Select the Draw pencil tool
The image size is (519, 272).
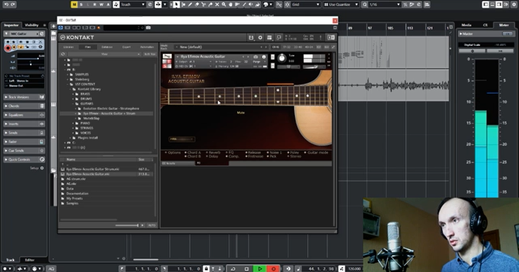click(190, 5)
